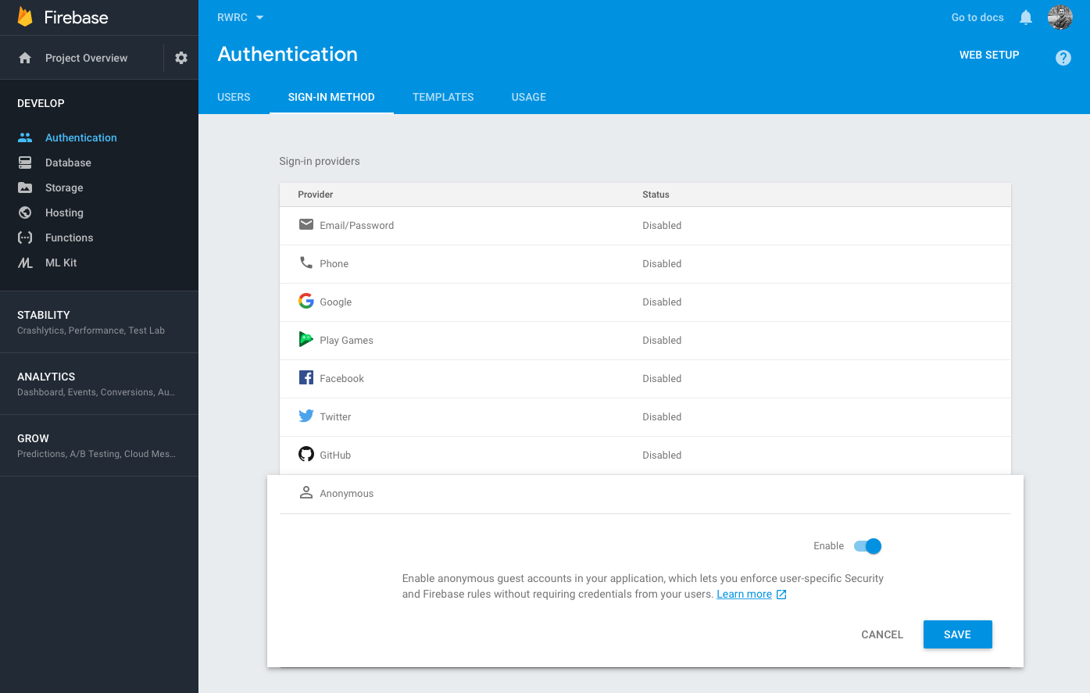The height and width of the screenshot is (693, 1090).
Task: Click the Phone provider icon
Action: pyautogui.click(x=306, y=263)
